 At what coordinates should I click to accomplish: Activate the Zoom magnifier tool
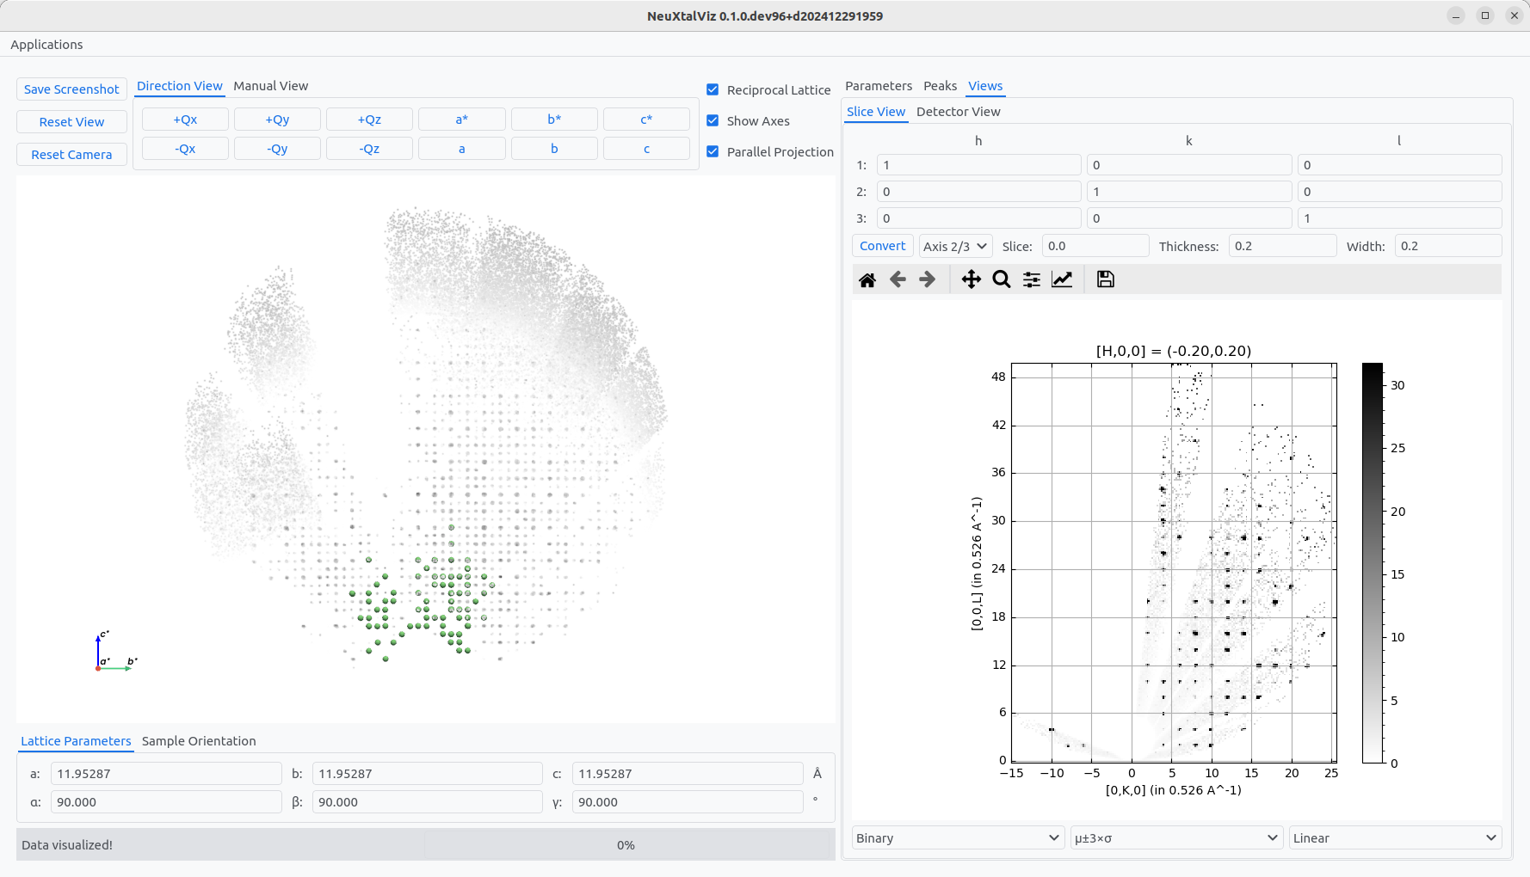[1001, 279]
